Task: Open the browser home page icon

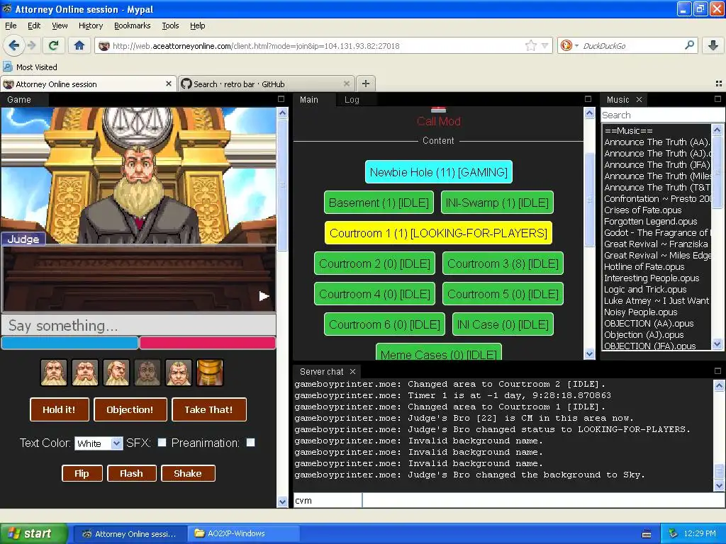Action: (79, 45)
